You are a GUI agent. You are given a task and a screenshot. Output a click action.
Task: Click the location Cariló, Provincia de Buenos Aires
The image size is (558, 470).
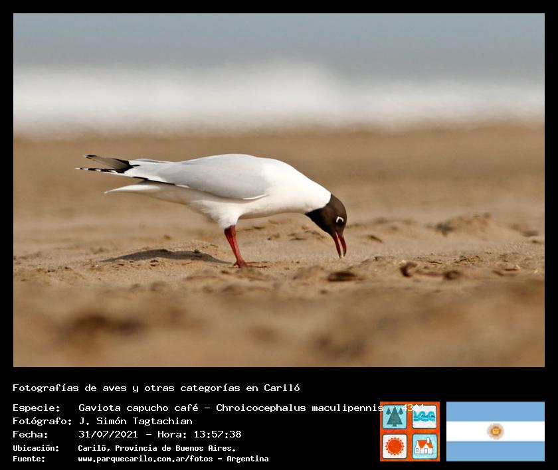click(157, 448)
